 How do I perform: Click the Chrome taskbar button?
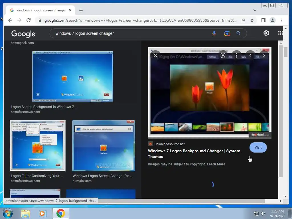61,213
